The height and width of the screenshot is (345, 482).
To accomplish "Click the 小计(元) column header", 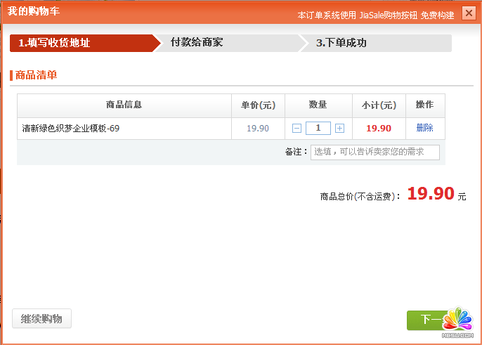I will [379, 105].
